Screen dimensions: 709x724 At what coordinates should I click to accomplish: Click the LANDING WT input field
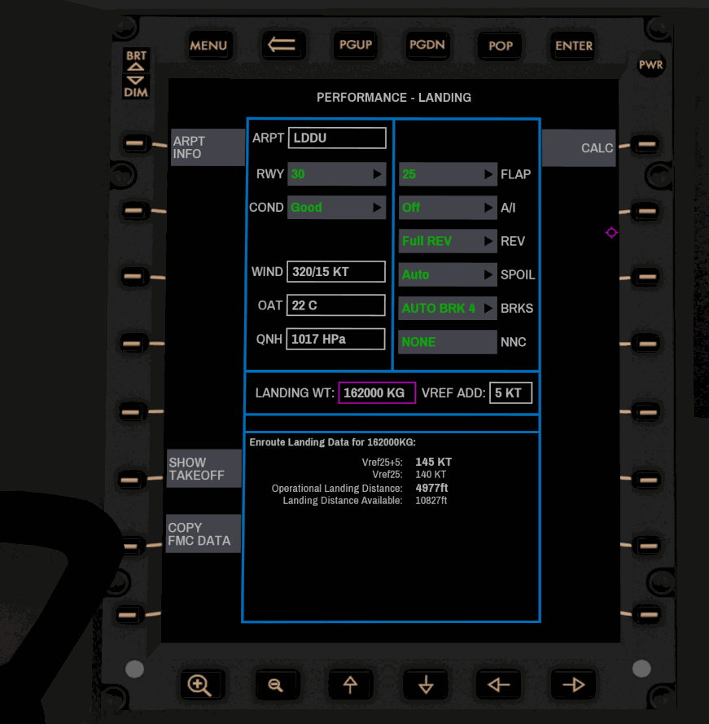[x=377, y=393]
